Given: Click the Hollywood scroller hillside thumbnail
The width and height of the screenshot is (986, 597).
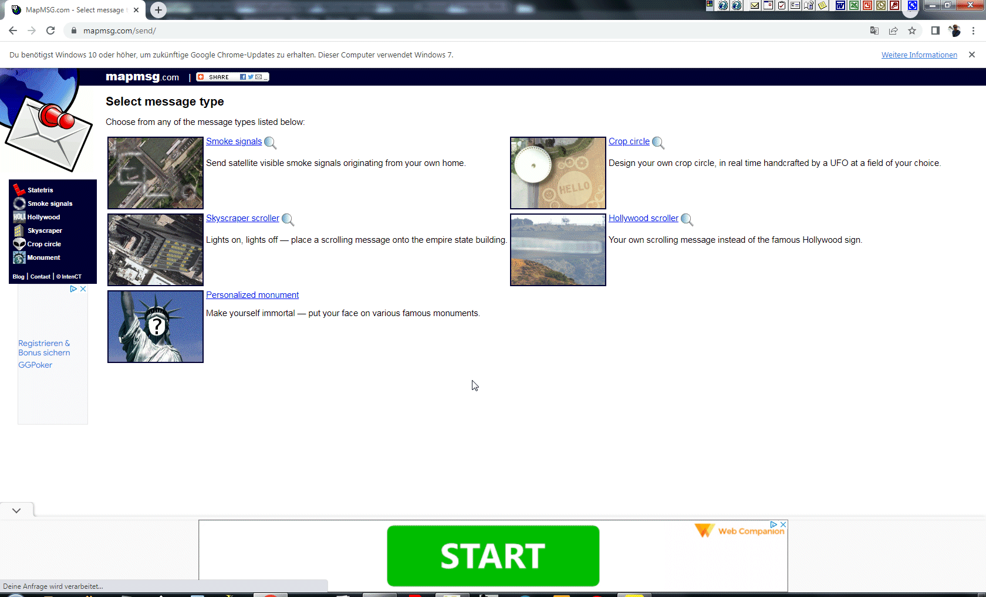Looking at the screenshot, I should (558, 250).
